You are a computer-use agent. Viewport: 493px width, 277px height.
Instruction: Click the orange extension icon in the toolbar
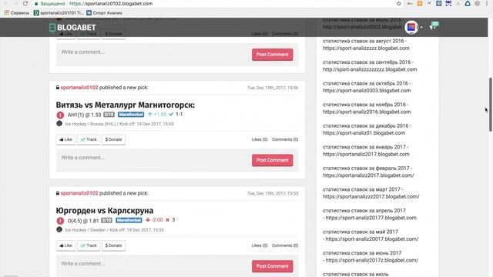[x=420, y=3]
